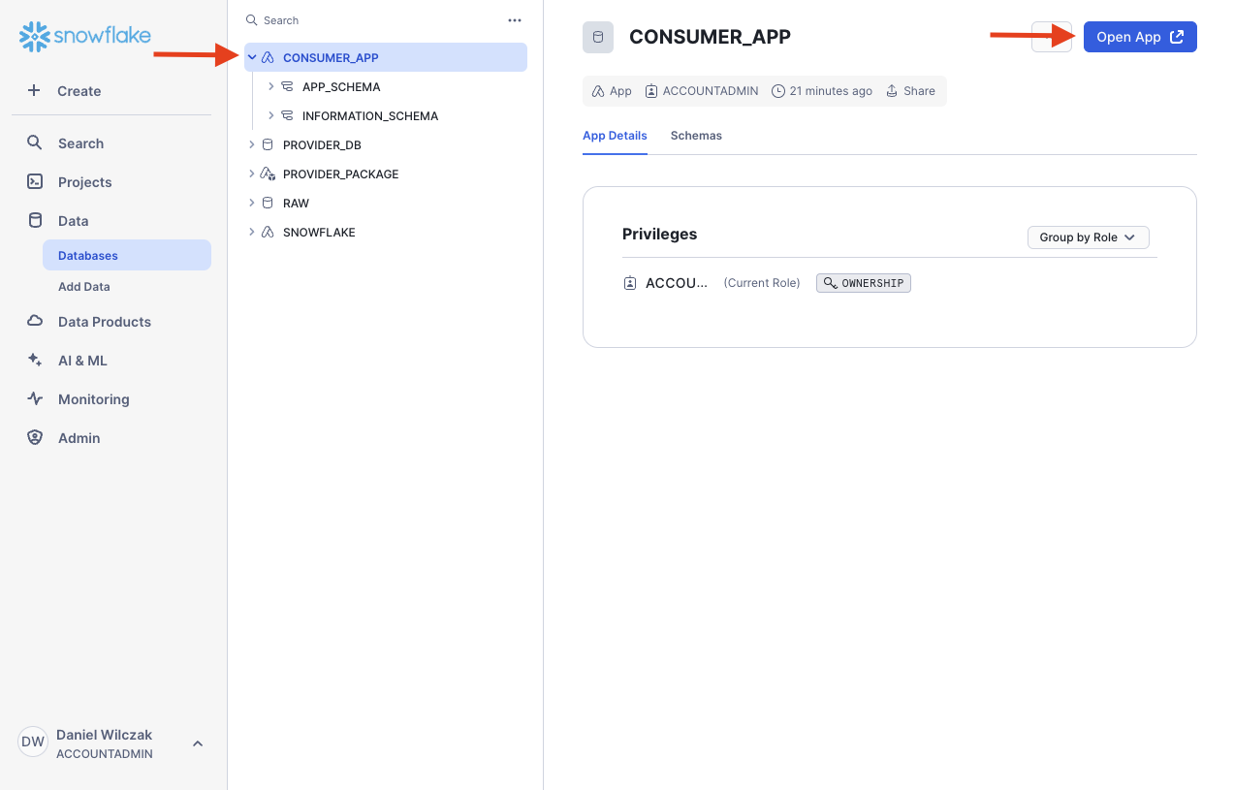
Task: Click the Share button
Action: (x=910, y=91)
